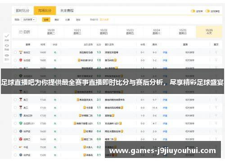Viewport: 225px width, 162px height.
Task: Open 相关推荐 for the 18:00 1:0 match
Action: [189, 60]
